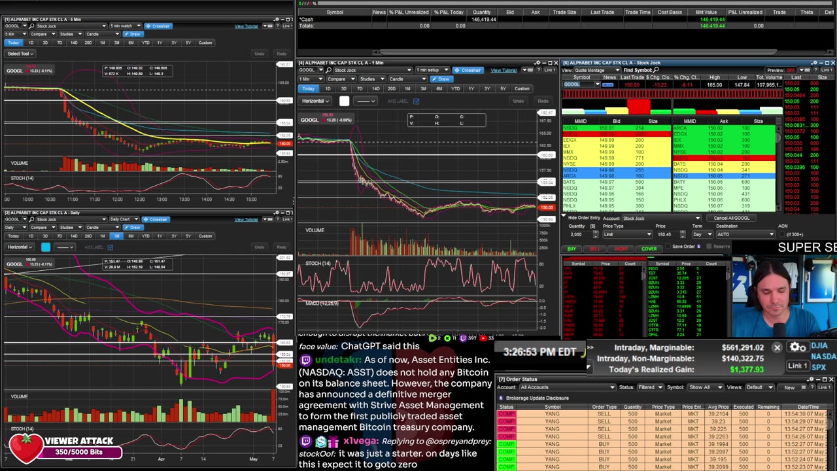The width and height of the screenshot is (837, 471).
Task: Toggle Axis Label checkbox in 1 Min chart
Action: tap(416, 101)
